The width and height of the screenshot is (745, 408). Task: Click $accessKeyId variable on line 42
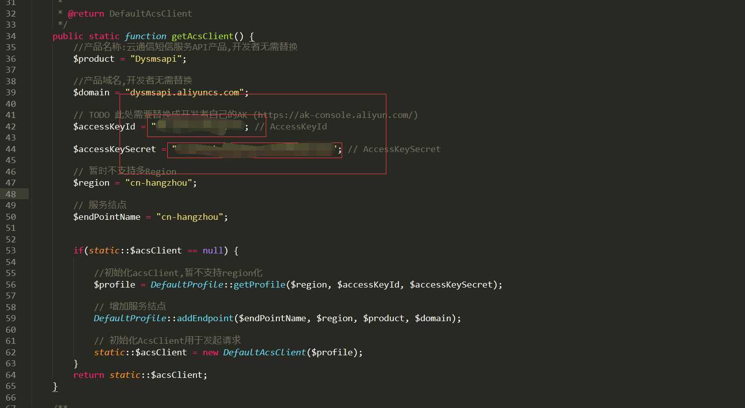tap(104, 126)
